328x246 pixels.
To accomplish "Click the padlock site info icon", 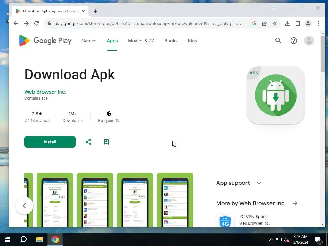I will tap(49, 23).
